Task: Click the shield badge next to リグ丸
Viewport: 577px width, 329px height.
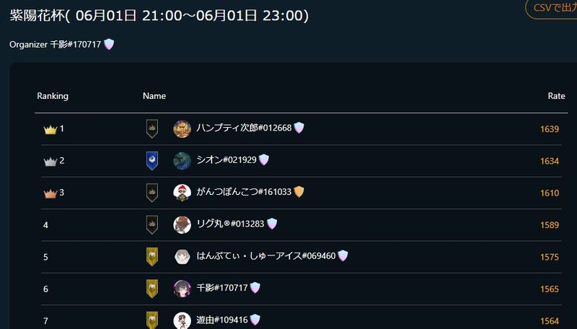Action: click(x=272, y=224)
